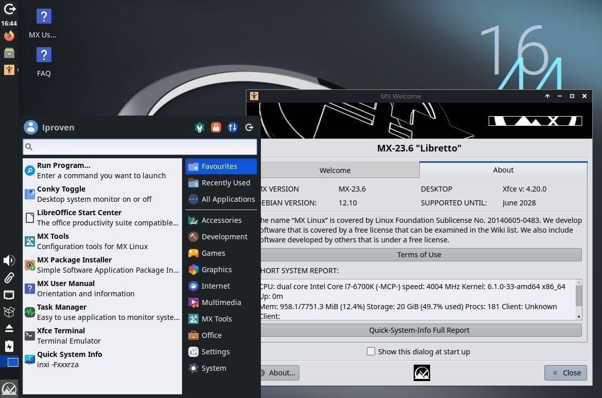Screen dimensions: 602x398
Task: Select the Recently Used category
Action: coord(221,183)
